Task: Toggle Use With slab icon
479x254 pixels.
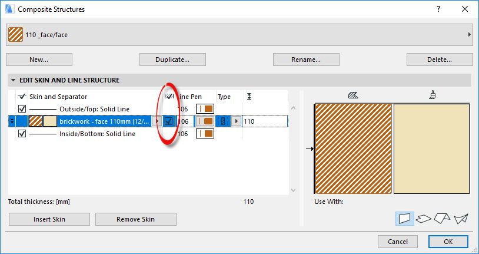Action: tap(424, 219)
